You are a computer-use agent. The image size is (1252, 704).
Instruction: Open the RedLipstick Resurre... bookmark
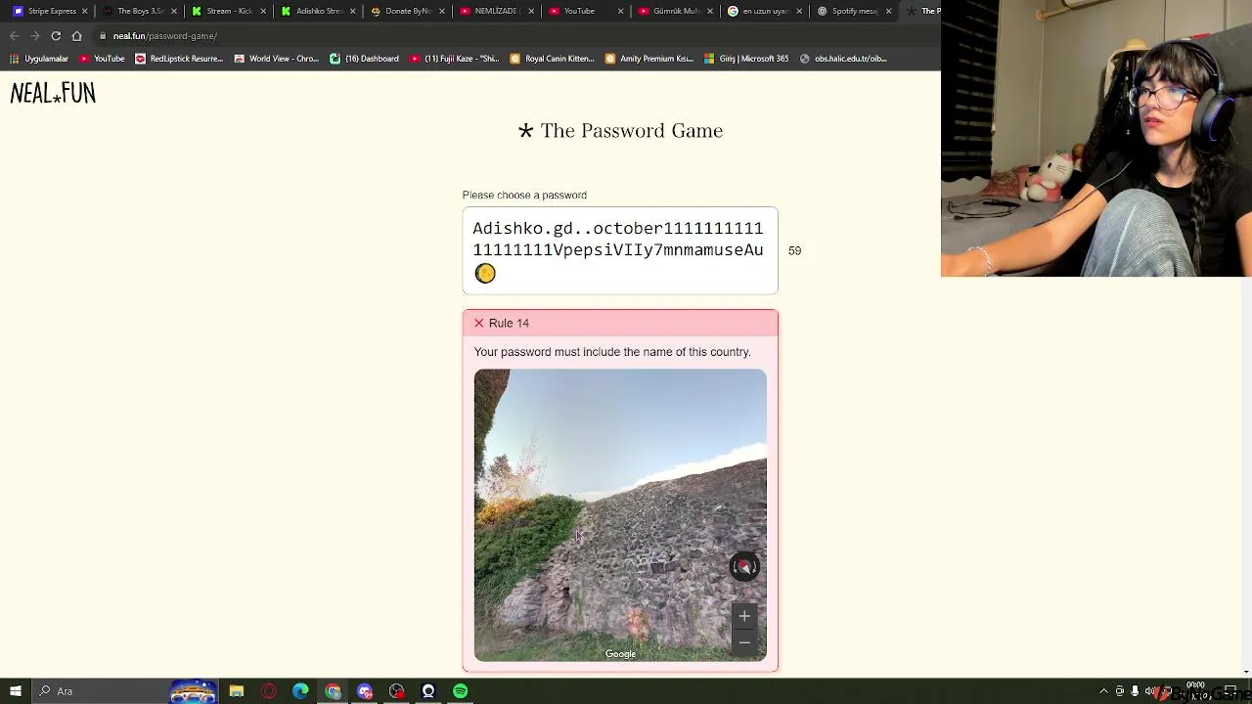(179, 59)
